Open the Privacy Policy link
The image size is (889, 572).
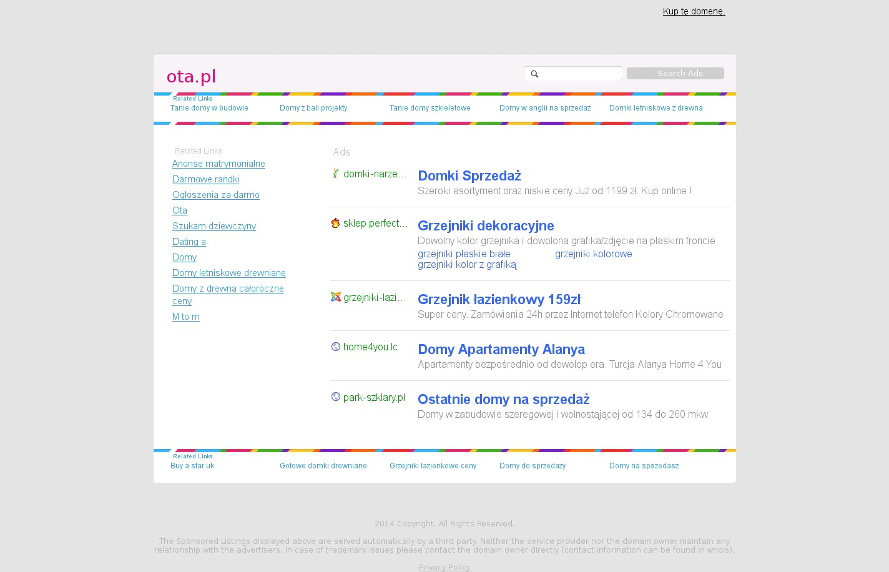click(444, 567)
